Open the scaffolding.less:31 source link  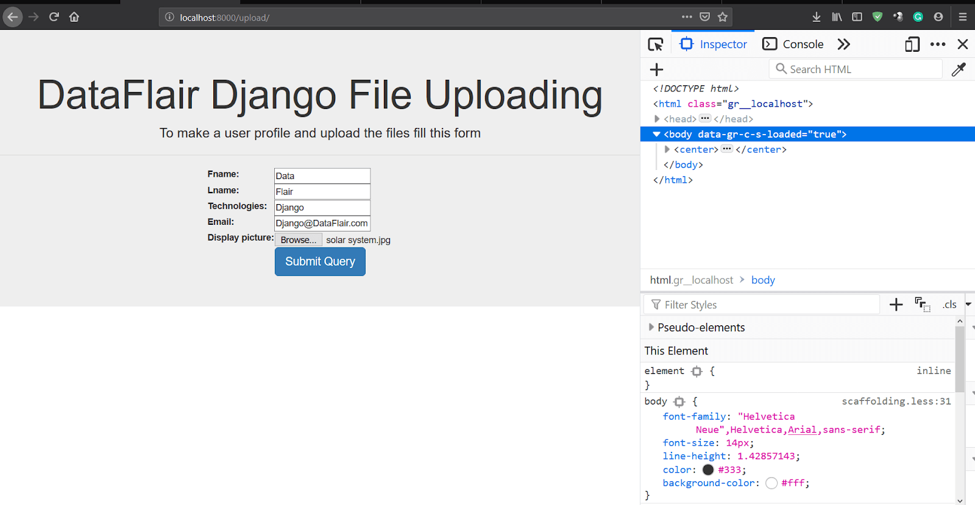pyautogui.click(x=896, y=401)
